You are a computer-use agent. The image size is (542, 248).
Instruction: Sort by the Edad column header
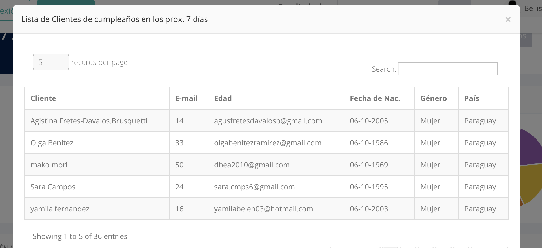click(223, 98)
